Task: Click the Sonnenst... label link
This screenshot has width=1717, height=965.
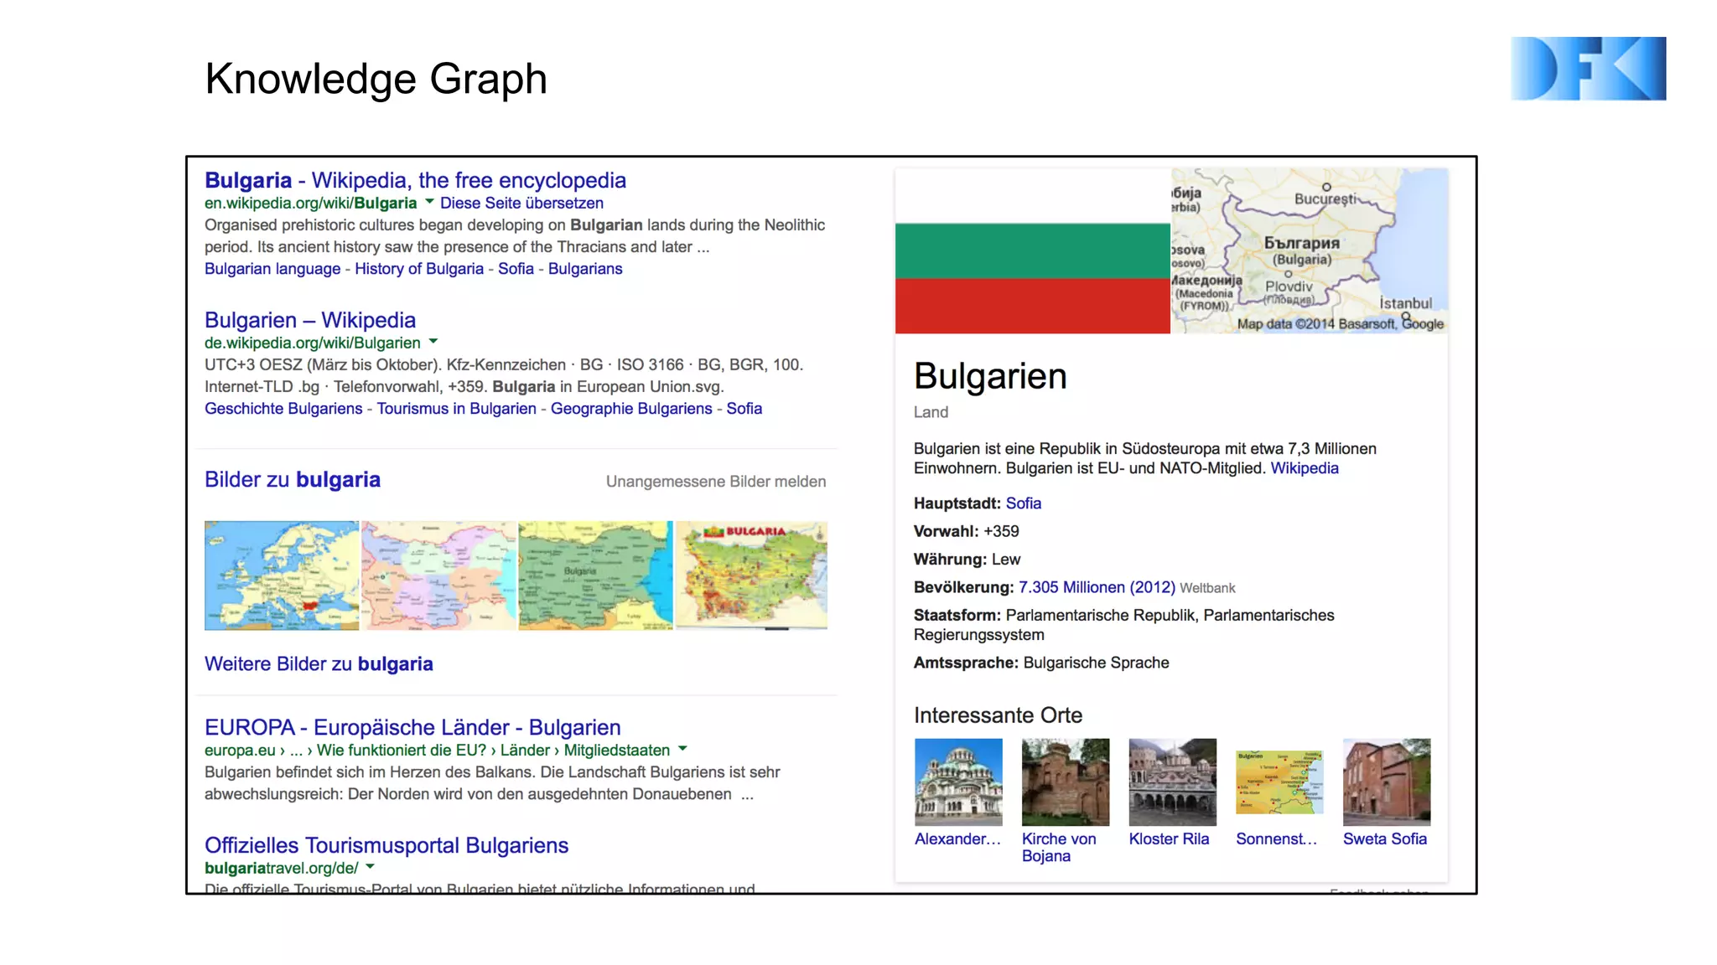Action: tap(1276, 839)
